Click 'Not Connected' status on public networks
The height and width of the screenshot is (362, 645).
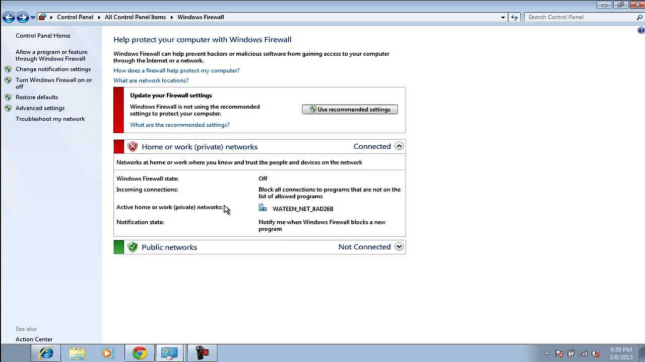[x=364, y=247]
